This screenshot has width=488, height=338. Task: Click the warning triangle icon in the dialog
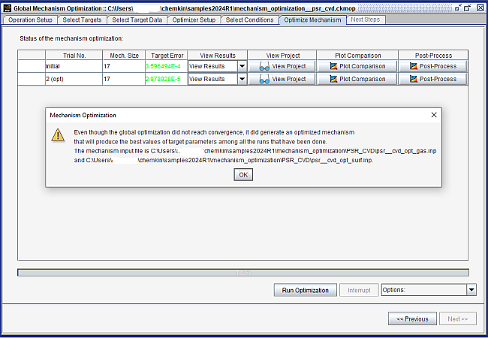click(58, 135)
